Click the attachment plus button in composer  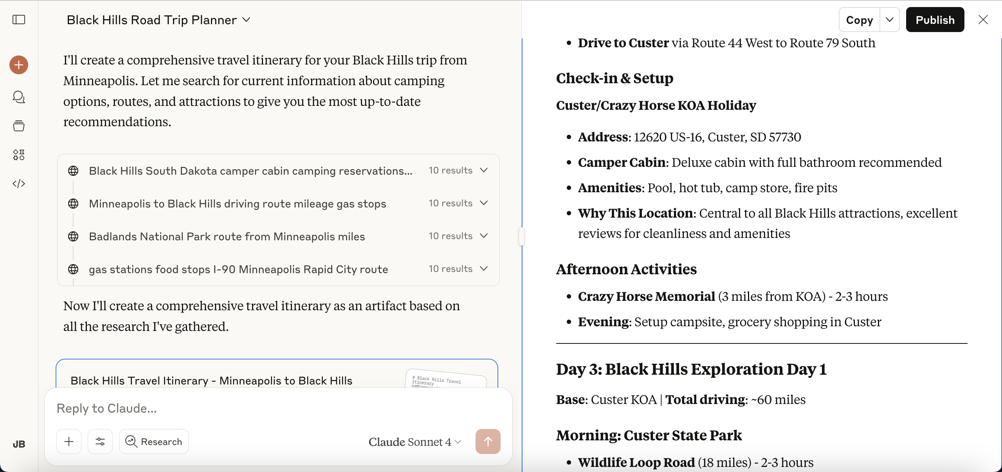pos(69,442)
